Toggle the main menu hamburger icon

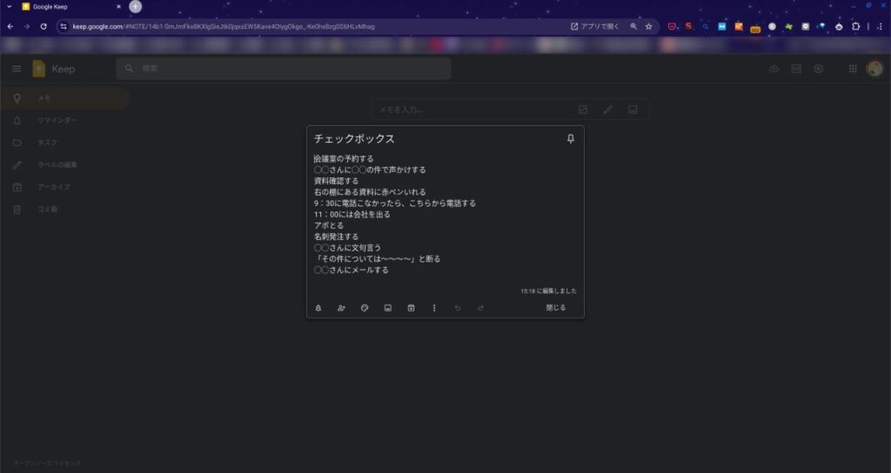[x=17, y=69]
